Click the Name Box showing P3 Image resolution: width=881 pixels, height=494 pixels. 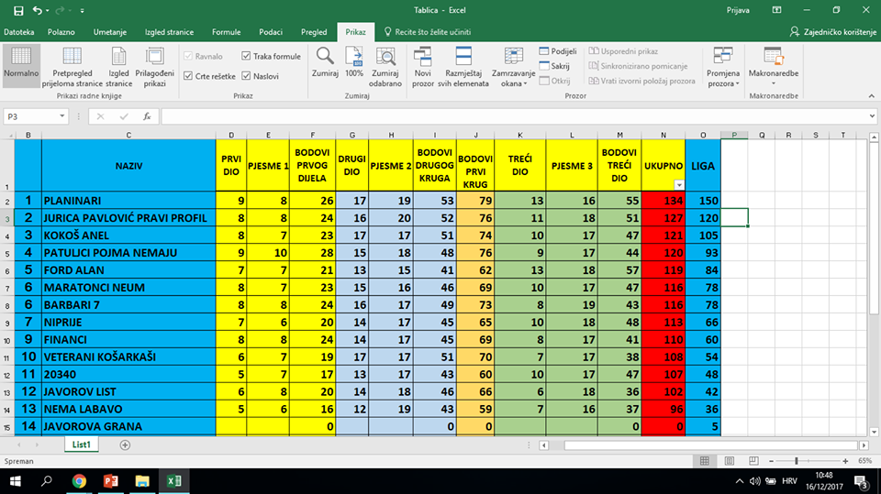[x=30, y=116]
